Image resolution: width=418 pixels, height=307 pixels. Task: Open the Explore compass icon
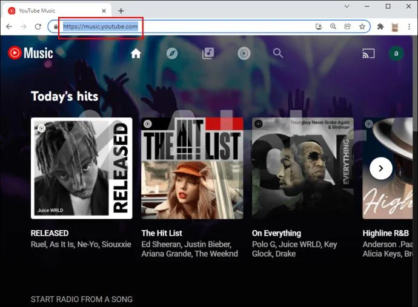click(172, 53)
